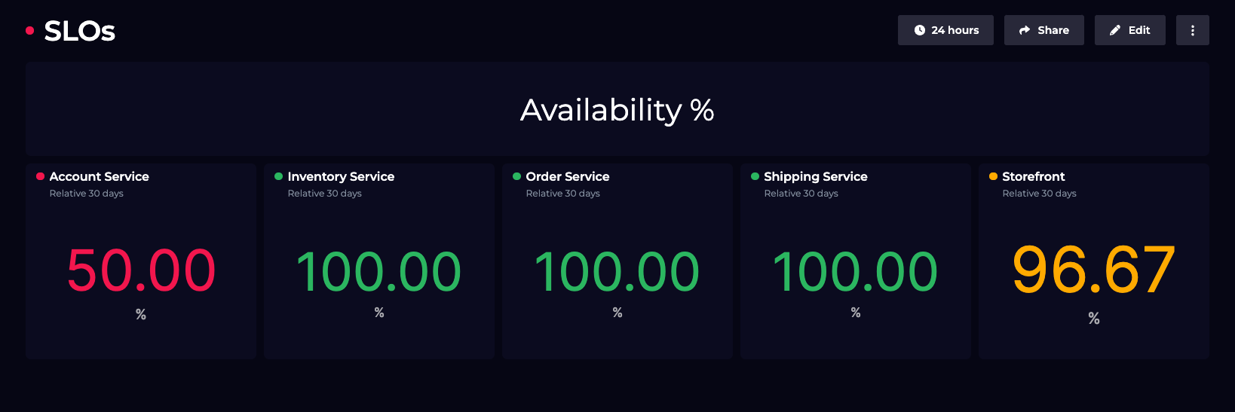Select the 50.00 Account Service value
Screen dimensions: 1235x412
141,270
